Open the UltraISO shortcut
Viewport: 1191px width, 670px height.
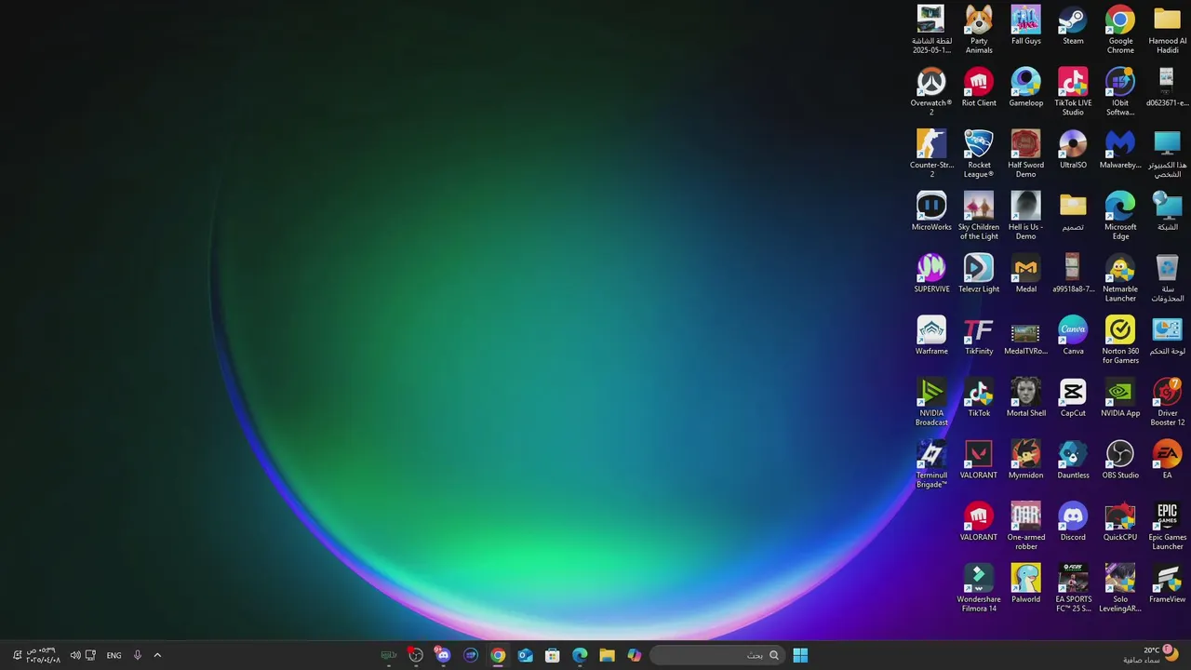(x=1073, y=150)
